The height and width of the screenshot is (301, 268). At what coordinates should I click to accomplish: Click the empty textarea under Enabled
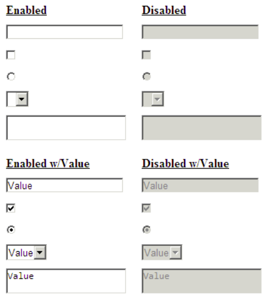coord(66,128)
